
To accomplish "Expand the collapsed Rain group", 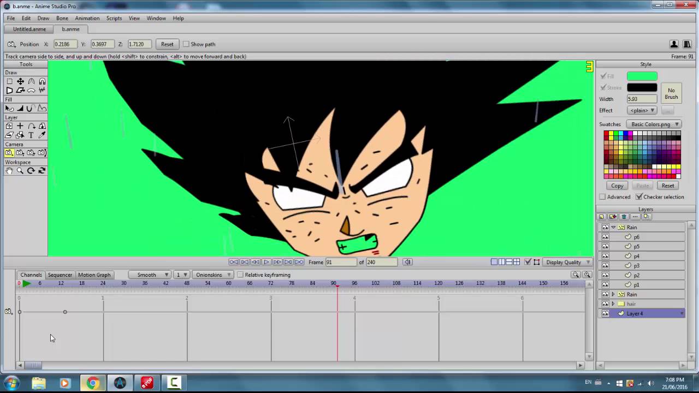I will point(613,294).
